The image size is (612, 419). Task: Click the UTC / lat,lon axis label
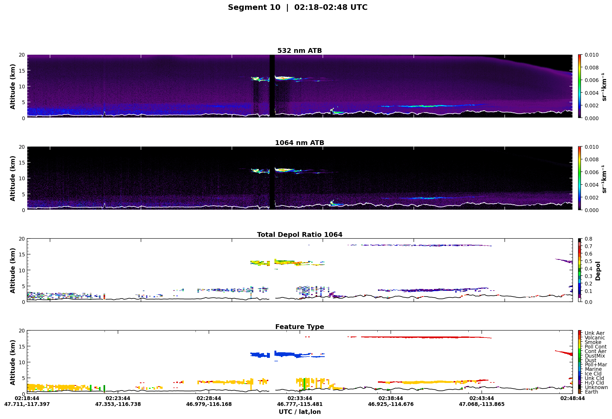click(x=300, y=412)
